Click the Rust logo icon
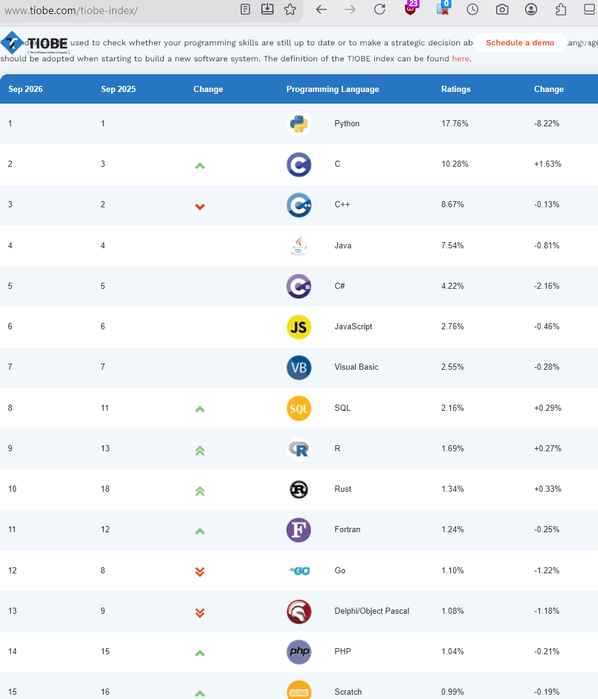This screenshot has height=699, width=598. pyautogui.click(x=299, y=489)
